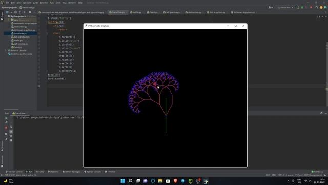Open the Refactor menu
This screenshot has height=185, width=328.
[44, 3]
